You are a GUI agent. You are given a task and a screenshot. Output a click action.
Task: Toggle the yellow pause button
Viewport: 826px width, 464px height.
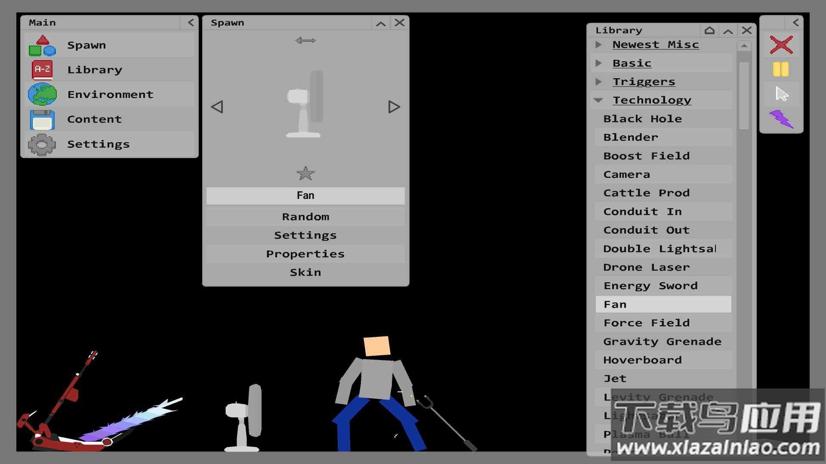[781, 69]
